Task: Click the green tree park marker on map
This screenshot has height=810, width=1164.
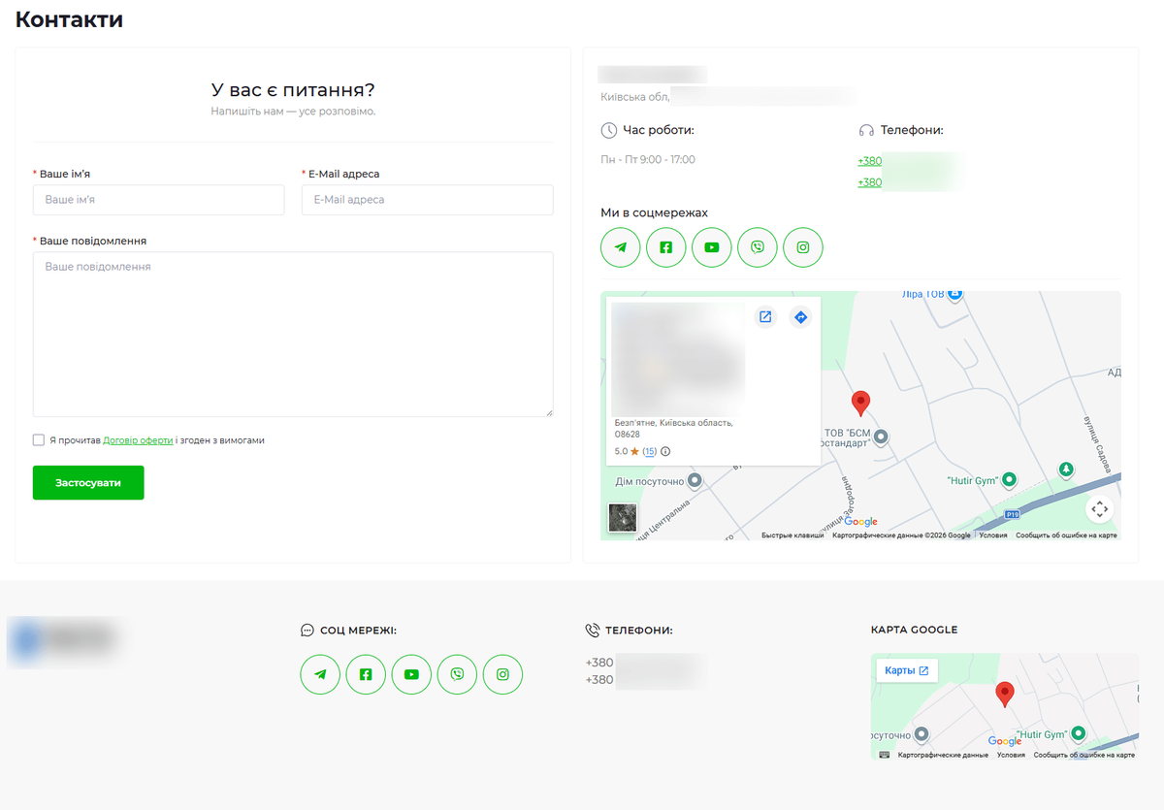Action: (1066, 470)
